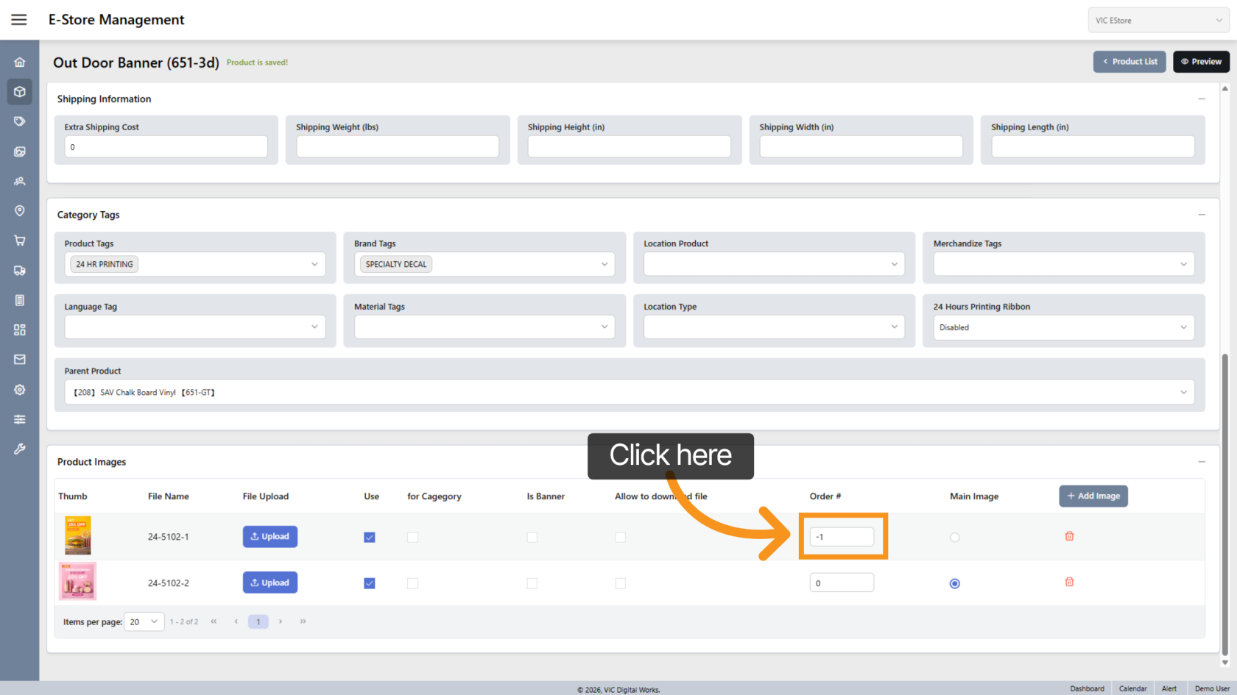Return to Product List
This screenshot has height=695, width=1237.
pos(1129,62)
